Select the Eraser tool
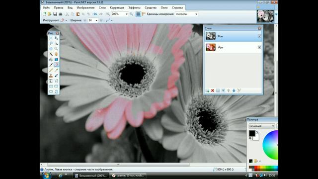318x179 pixels. (56, 65)
